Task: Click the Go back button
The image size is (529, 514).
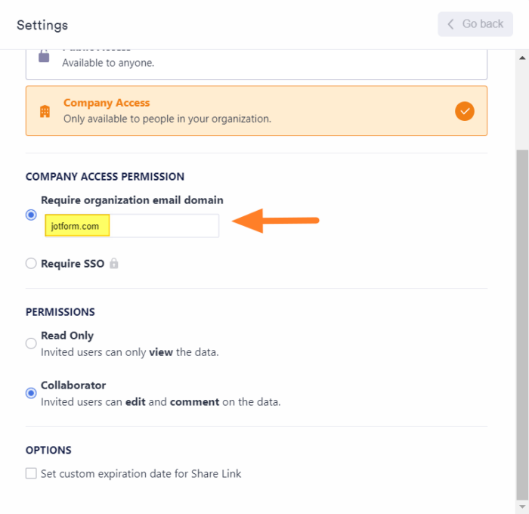Action: [x=475, y=24]
